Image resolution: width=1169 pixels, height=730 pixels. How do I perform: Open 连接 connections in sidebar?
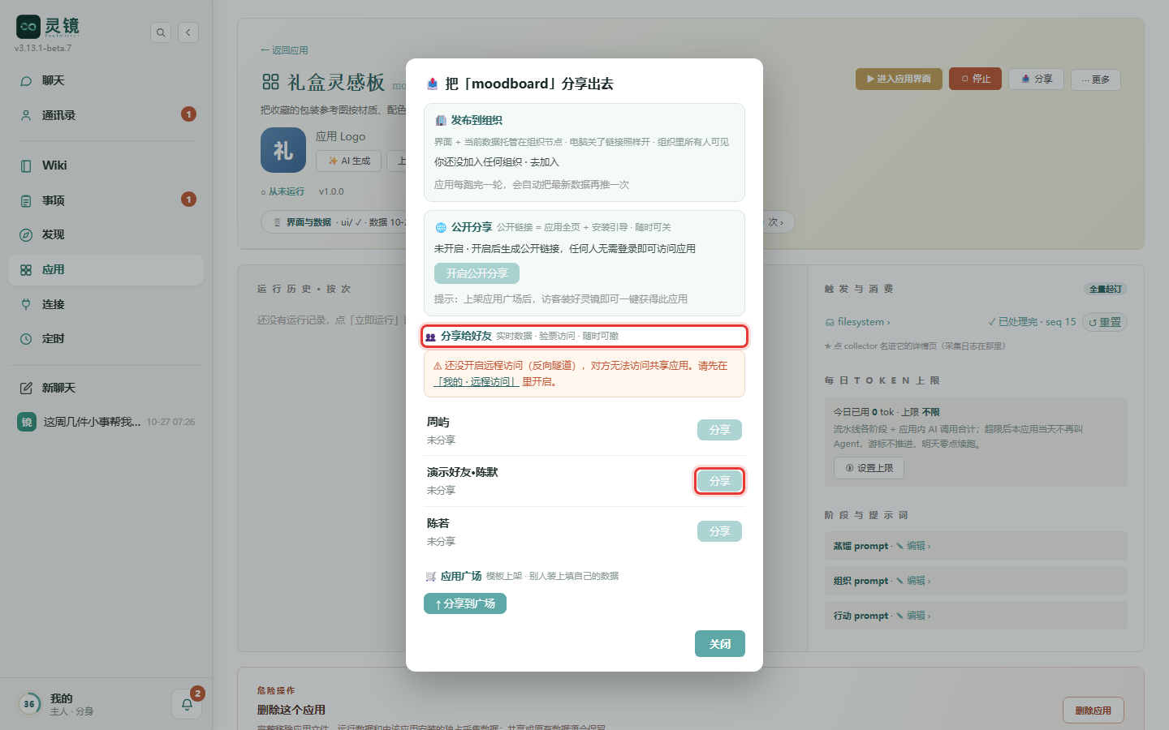click(x=106, y=304)
